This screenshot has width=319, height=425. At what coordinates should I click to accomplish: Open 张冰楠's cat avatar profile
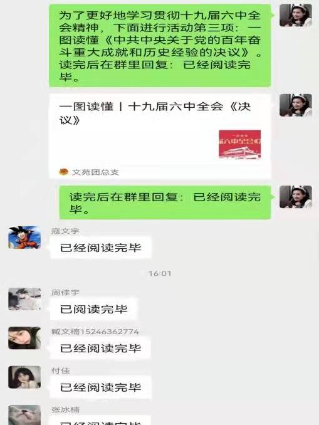(24, 415)
